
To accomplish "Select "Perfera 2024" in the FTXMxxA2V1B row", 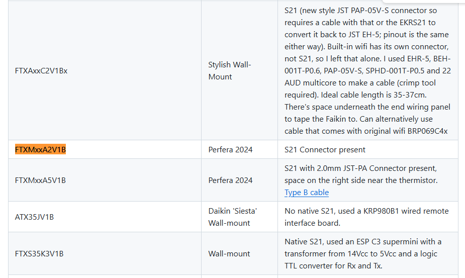I will pos(230,149).
